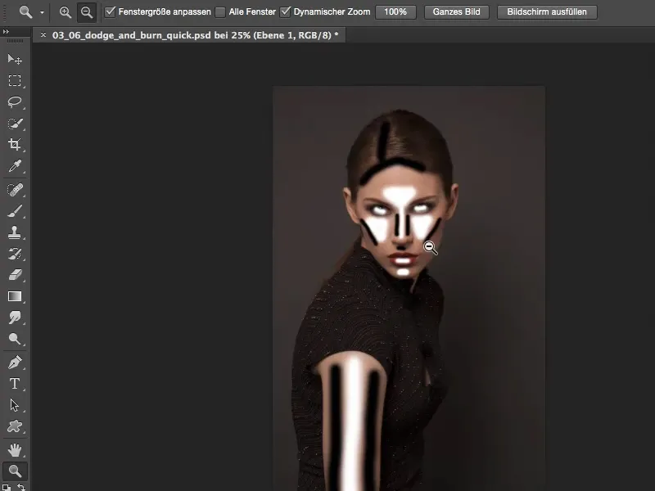Select the Smudge tool
Screen dimensions: 655x491
(x=15, y=318)
